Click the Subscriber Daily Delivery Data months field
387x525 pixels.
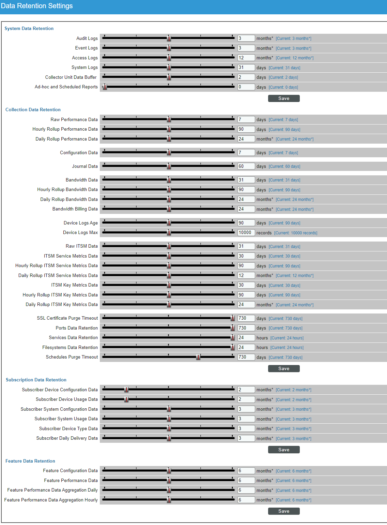click(x=246, y=438)
